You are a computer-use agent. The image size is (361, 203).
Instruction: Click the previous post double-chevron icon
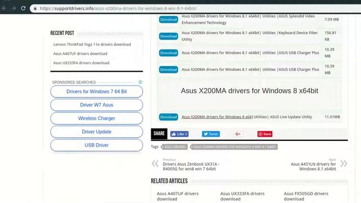pos(155,164)
